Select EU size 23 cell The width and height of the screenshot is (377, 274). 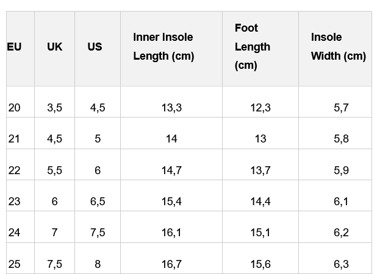pyautogui.click(x=15, y=202)
